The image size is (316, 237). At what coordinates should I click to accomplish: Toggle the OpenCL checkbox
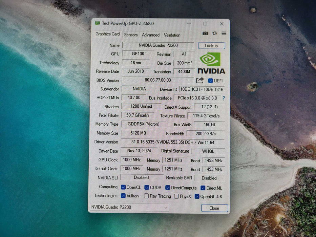(123, 187)
